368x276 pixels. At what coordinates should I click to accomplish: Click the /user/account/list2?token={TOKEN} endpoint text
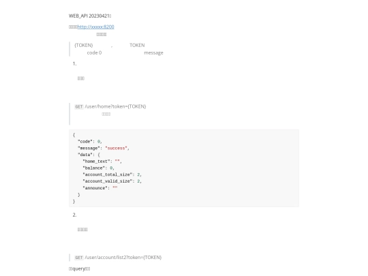point(123,258)
